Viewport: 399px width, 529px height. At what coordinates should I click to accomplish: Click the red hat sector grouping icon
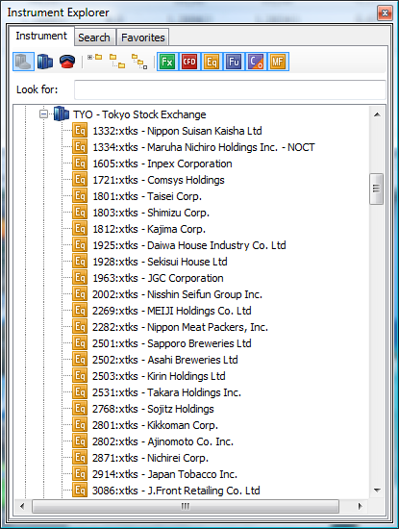(x=67, y=62)
